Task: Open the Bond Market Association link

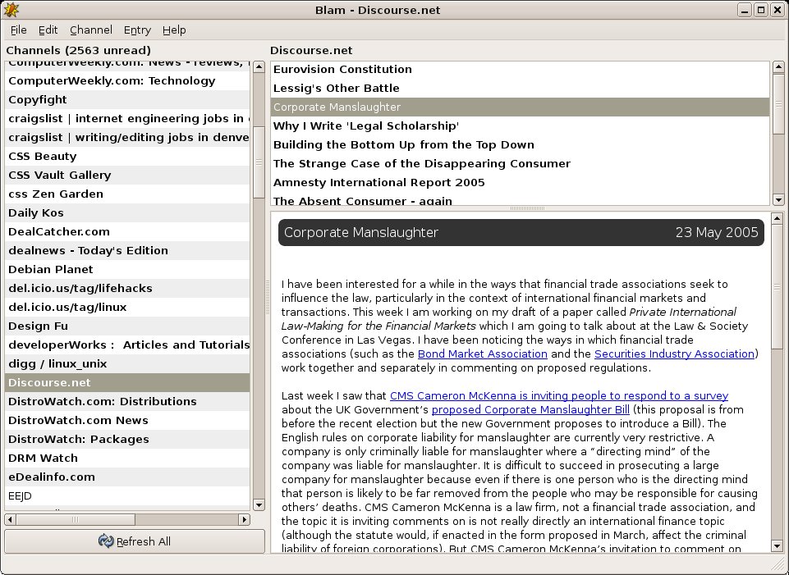Action: point(482,354)
